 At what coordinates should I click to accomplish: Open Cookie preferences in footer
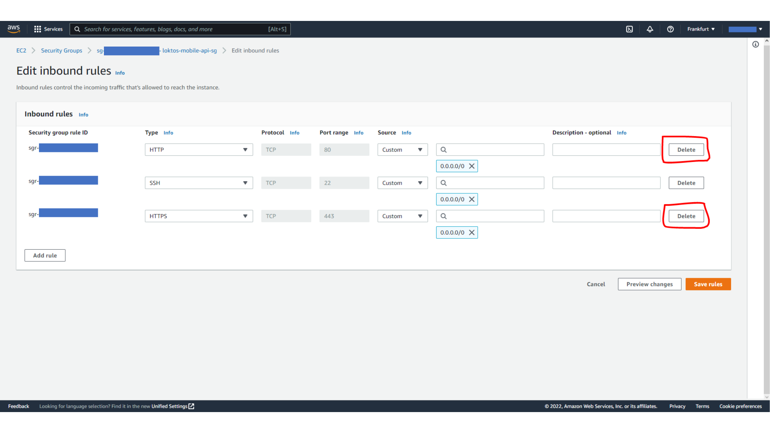coord(740,406)
